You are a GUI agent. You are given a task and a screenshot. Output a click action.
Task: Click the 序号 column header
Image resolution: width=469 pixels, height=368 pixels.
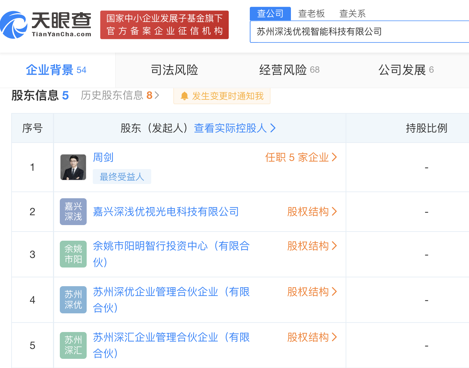pos(32,128)
